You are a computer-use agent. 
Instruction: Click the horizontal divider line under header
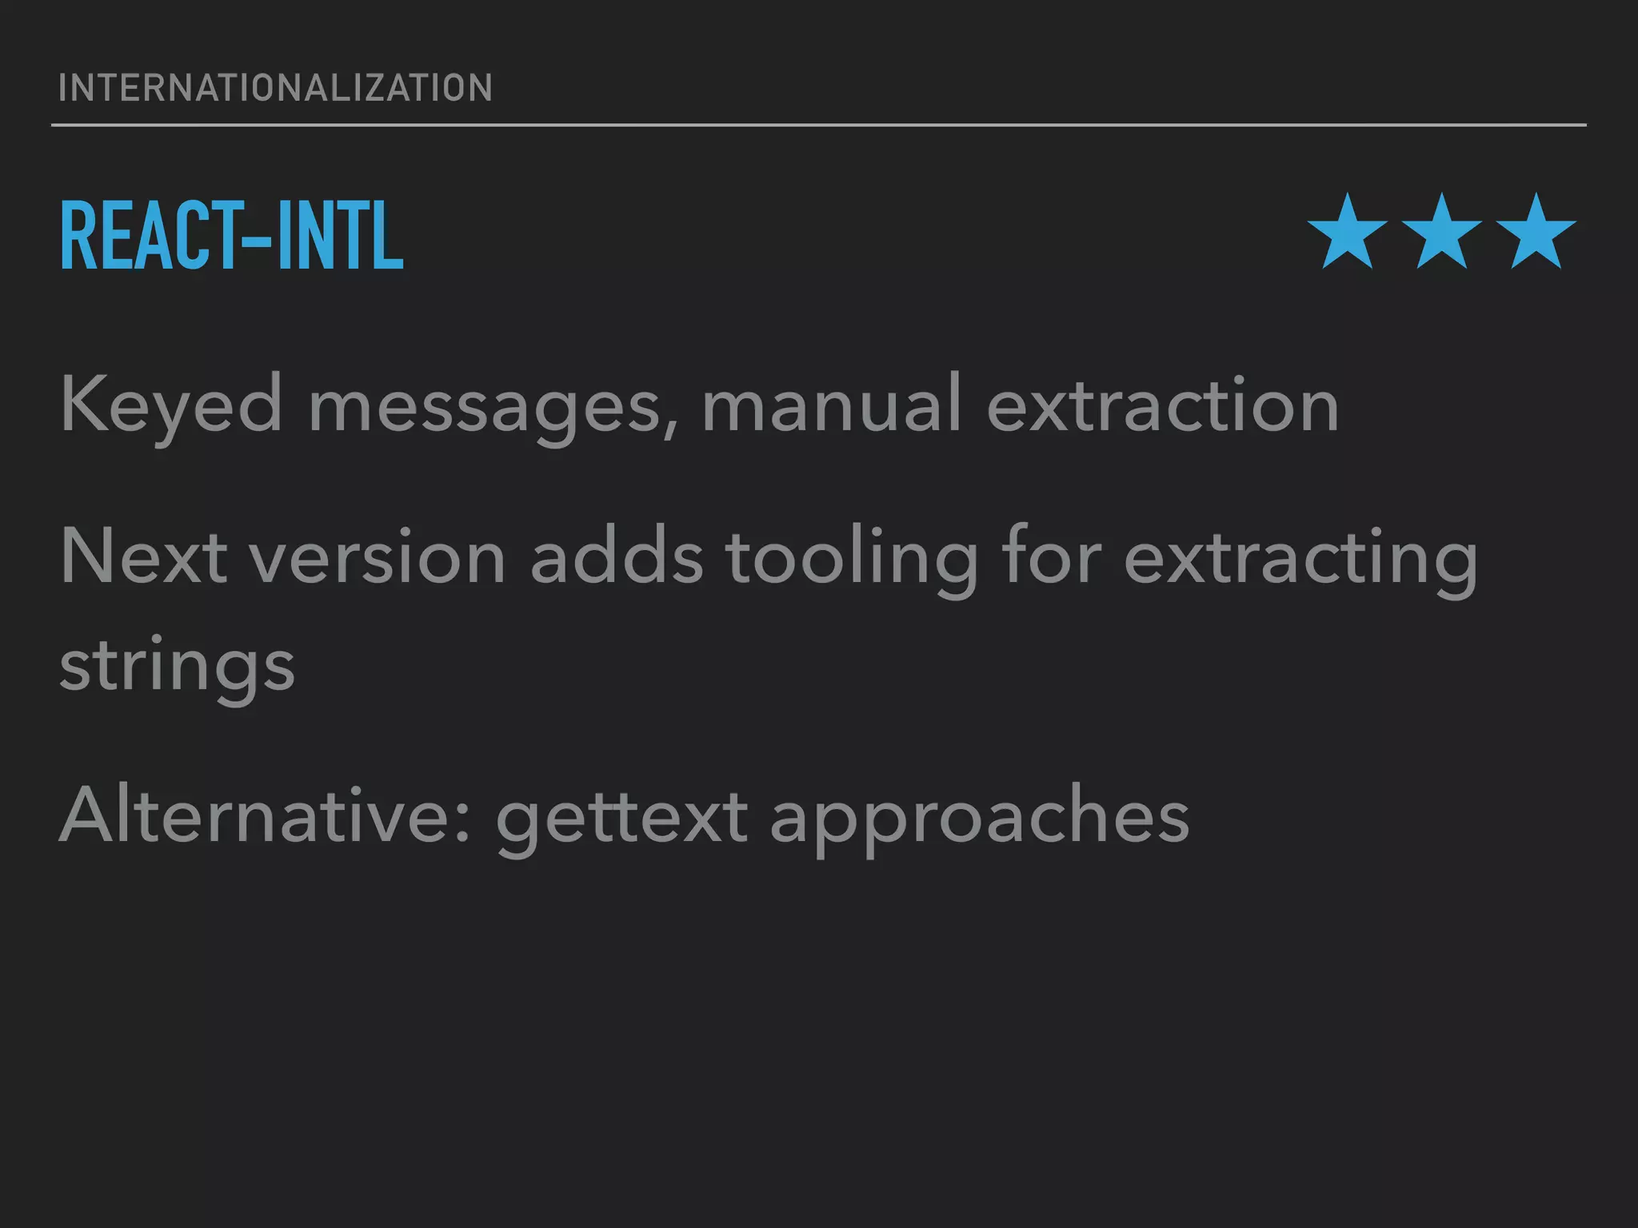point(819,125)
